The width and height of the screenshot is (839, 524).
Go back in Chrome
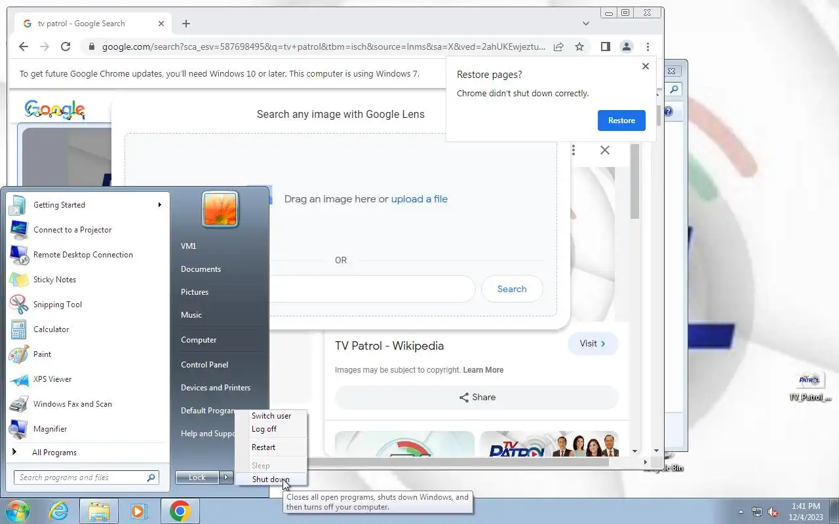(24, 47)
